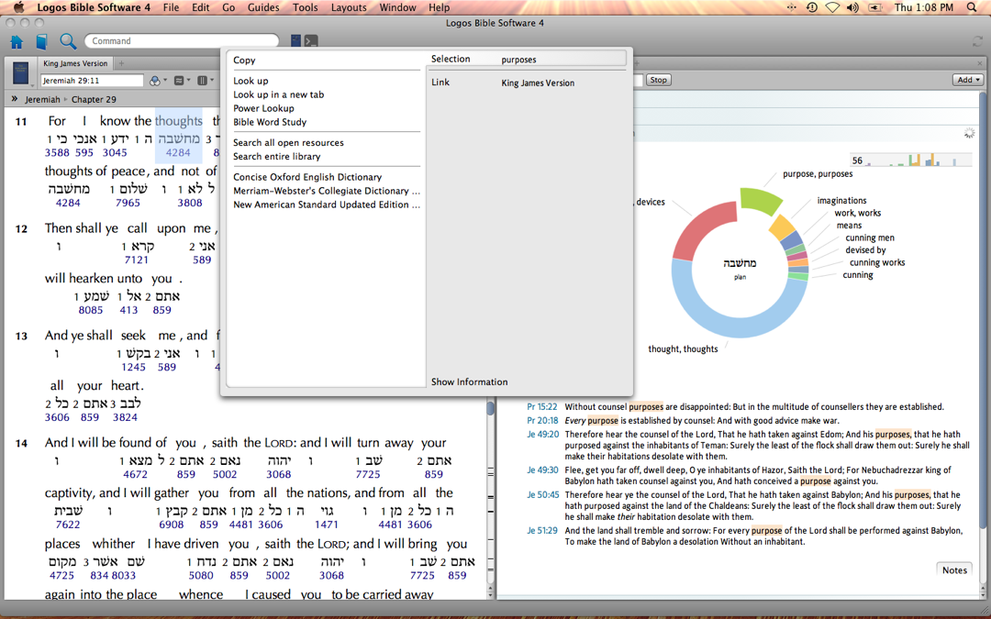Close the right panel with X

point(980,63)
